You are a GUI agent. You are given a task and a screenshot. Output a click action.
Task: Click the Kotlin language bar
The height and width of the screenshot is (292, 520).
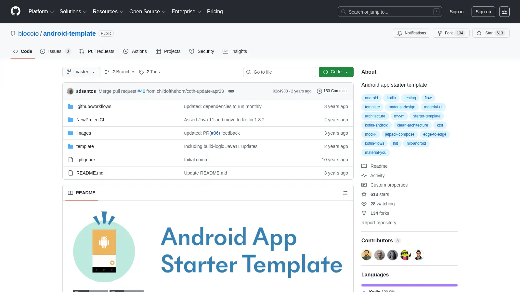pyautogui.click(x=409, y=285)
